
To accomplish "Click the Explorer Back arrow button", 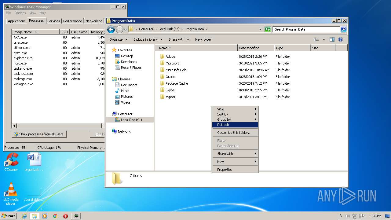I will pos(111,29).
